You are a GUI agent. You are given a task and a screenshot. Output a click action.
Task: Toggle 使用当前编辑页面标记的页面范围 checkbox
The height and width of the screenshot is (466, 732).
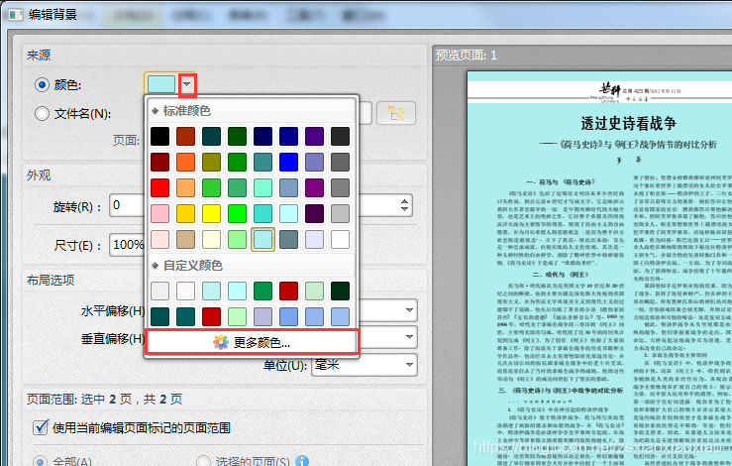[41, 427]
